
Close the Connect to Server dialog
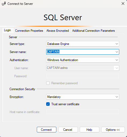coord(123,3)
